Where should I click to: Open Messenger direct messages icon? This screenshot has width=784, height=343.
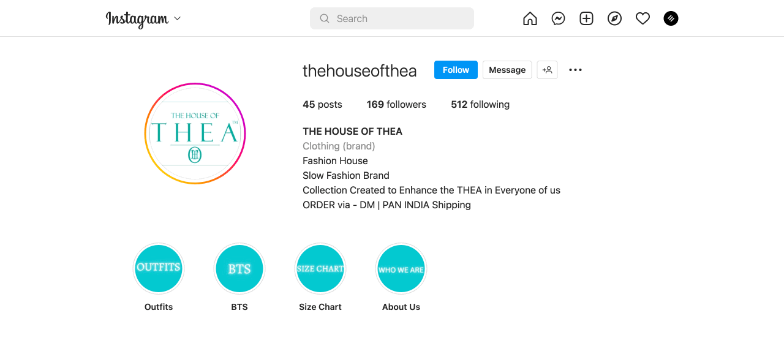558,19
